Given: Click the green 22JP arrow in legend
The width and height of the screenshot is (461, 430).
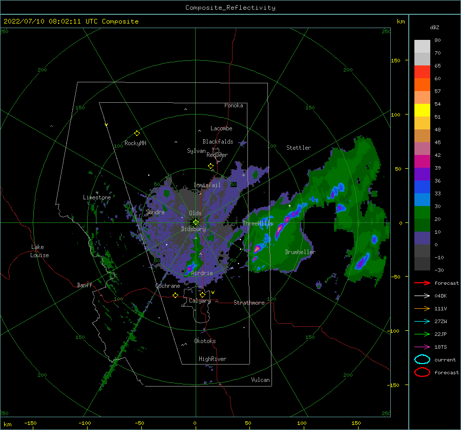Looking at the screenshot, I should (422, 334).
